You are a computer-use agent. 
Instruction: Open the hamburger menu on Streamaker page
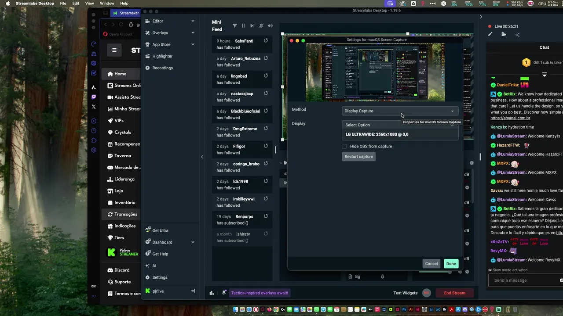(114, 50)
